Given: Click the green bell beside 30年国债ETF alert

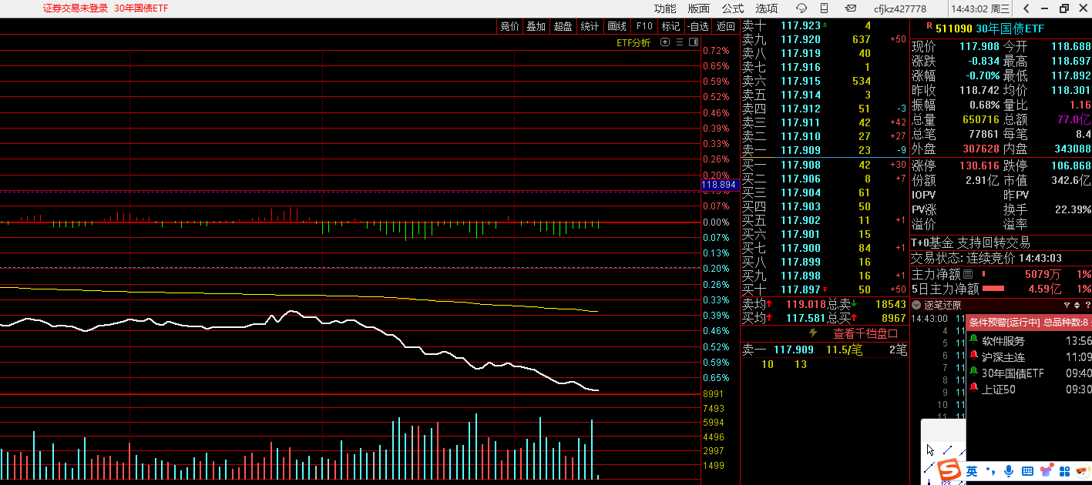Looking at the screenshot, I should (x=973, y=373).
